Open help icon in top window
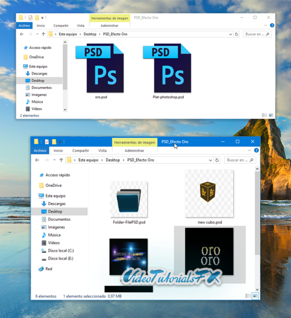This screenshot has height=318, width=291. (272, 25)
